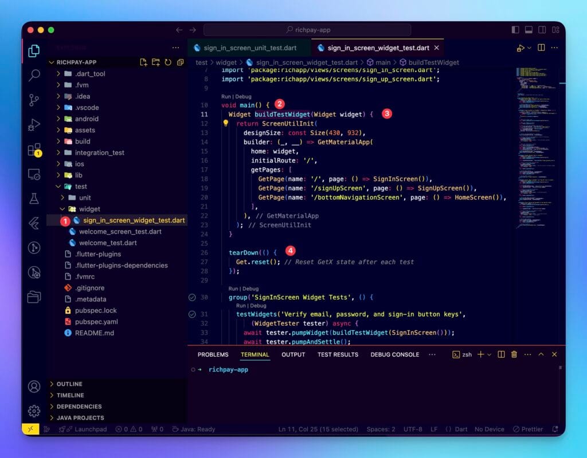This screenshot has width=587, height=458.
Task: Toggle bottom panel visibility
Action: coord(529,30)
